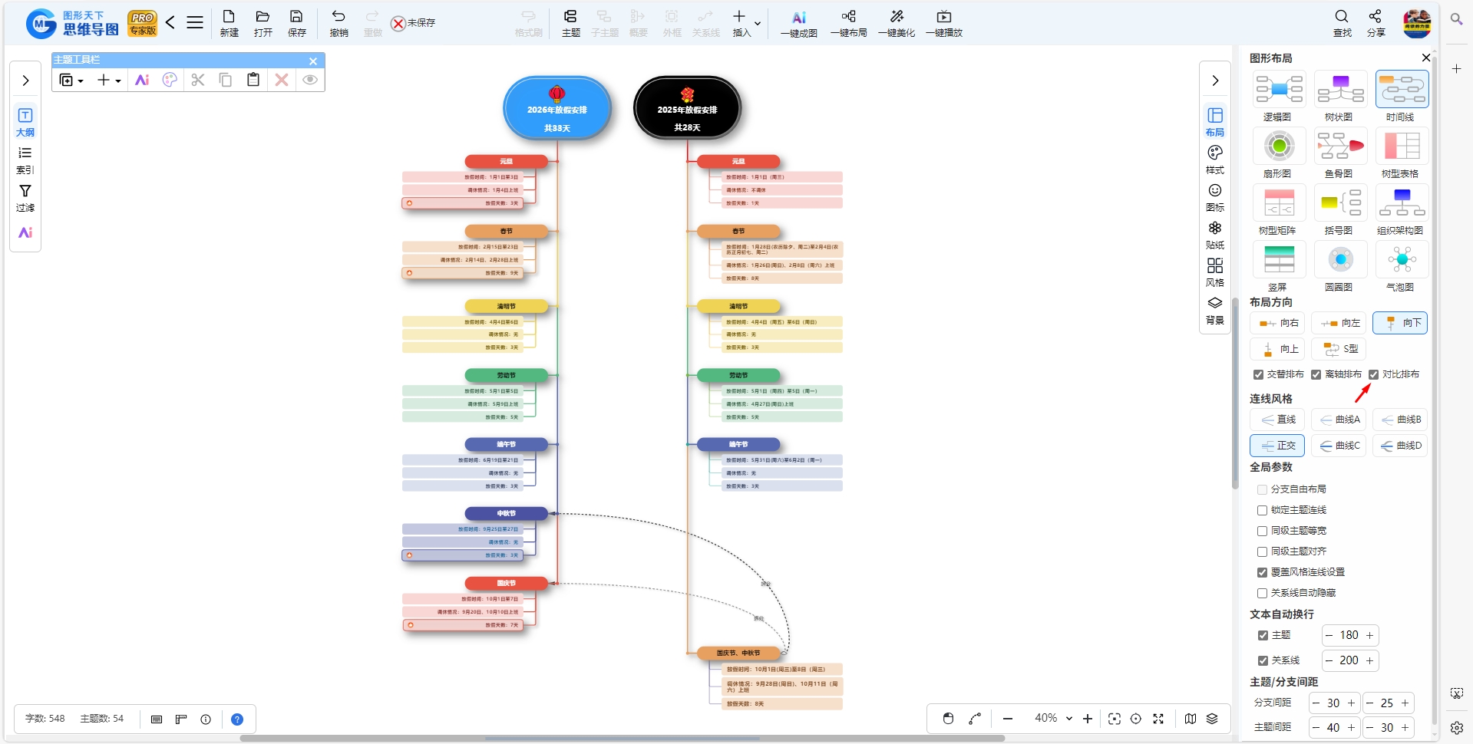1473x744 pixels.
Task: Open the 一键成图 AI generator
Action: 798,23
